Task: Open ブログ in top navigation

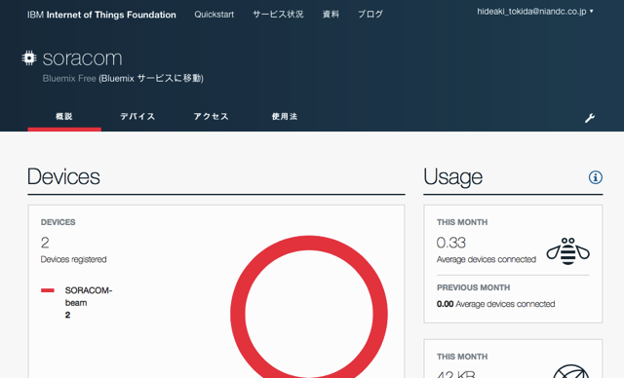Action: pyautogui.click(x=370, y=15)
